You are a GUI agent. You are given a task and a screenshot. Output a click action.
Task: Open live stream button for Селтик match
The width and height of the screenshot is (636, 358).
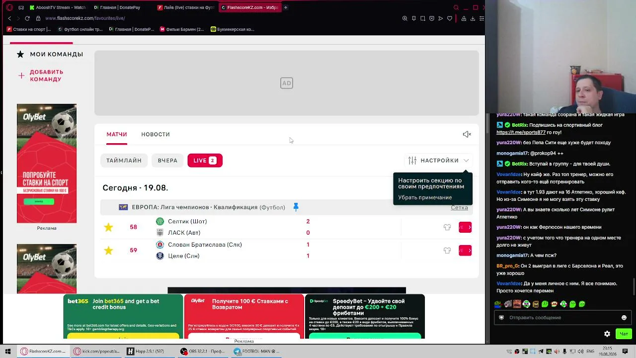tap(465, 227)
